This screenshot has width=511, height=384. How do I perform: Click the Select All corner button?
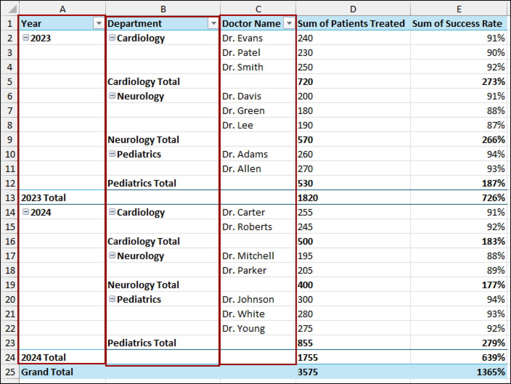click(10, 9)
